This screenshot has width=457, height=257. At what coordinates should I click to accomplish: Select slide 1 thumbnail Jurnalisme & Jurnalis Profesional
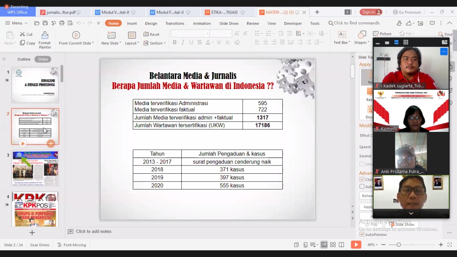point(35,85)
